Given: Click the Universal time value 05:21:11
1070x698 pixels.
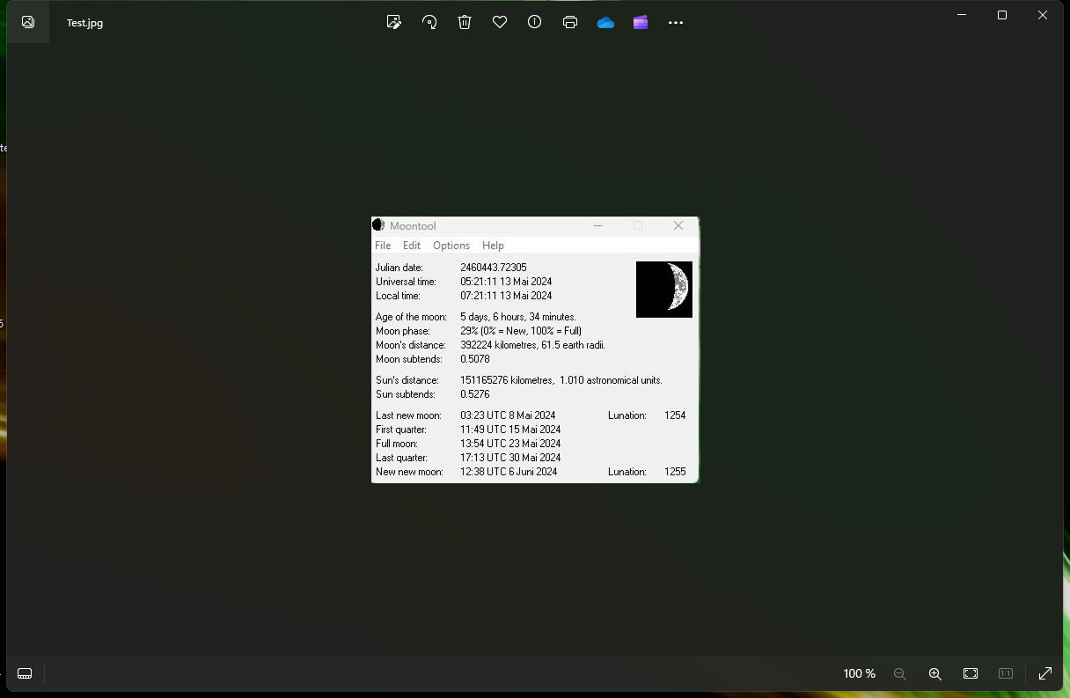Looking at the screenshot, I should tap(480, 282).
